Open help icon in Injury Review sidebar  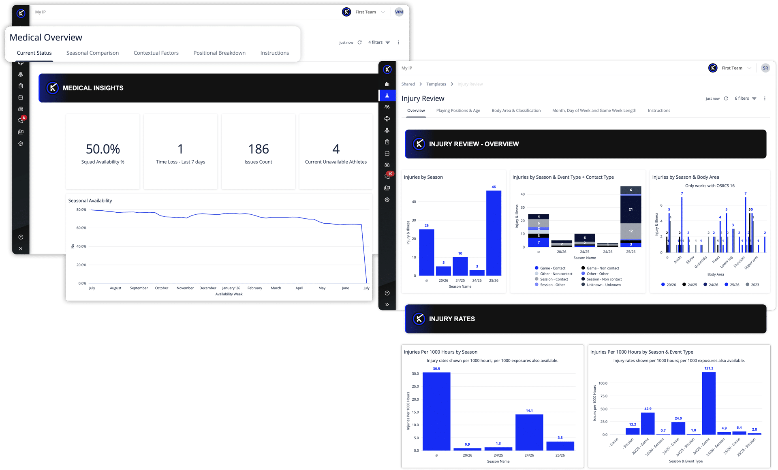[387, 293]
